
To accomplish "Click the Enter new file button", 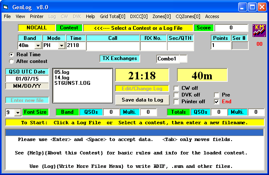I will coord(27,100).
